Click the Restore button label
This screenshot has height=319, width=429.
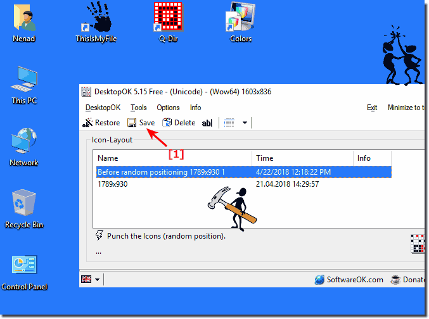108,123
